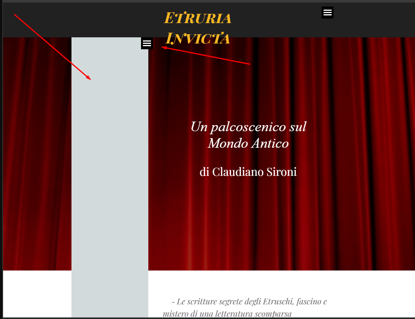Image resolution: width=415 pixels, height=319 pixels.
Task: Open the hamburger menu in the dark header
Action: click(x=327, y=12)
